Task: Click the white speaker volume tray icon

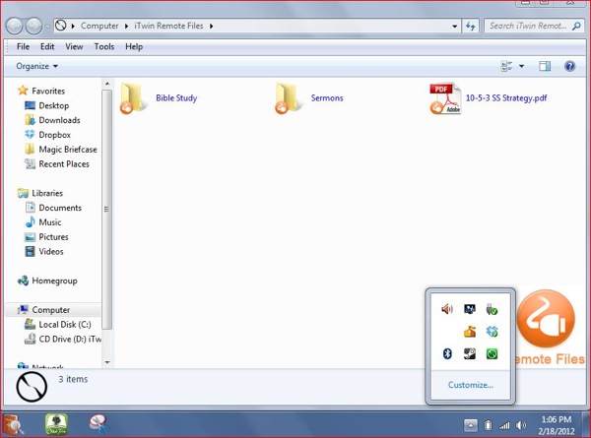Action: coord(521,425)
